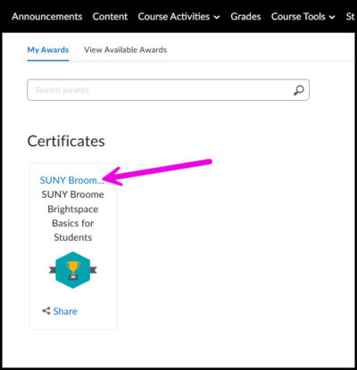Open Grades from the navbar
This screenshot has width=357, height=370.
[245, 17]
